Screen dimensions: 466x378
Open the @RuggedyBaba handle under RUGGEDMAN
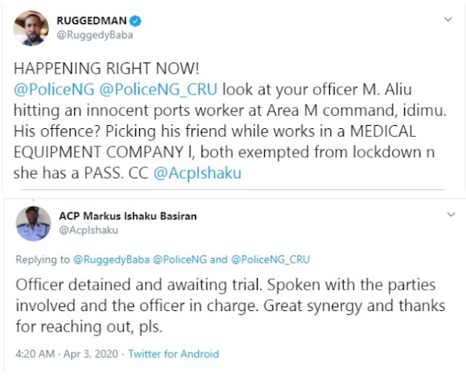(x=95, y=35)
